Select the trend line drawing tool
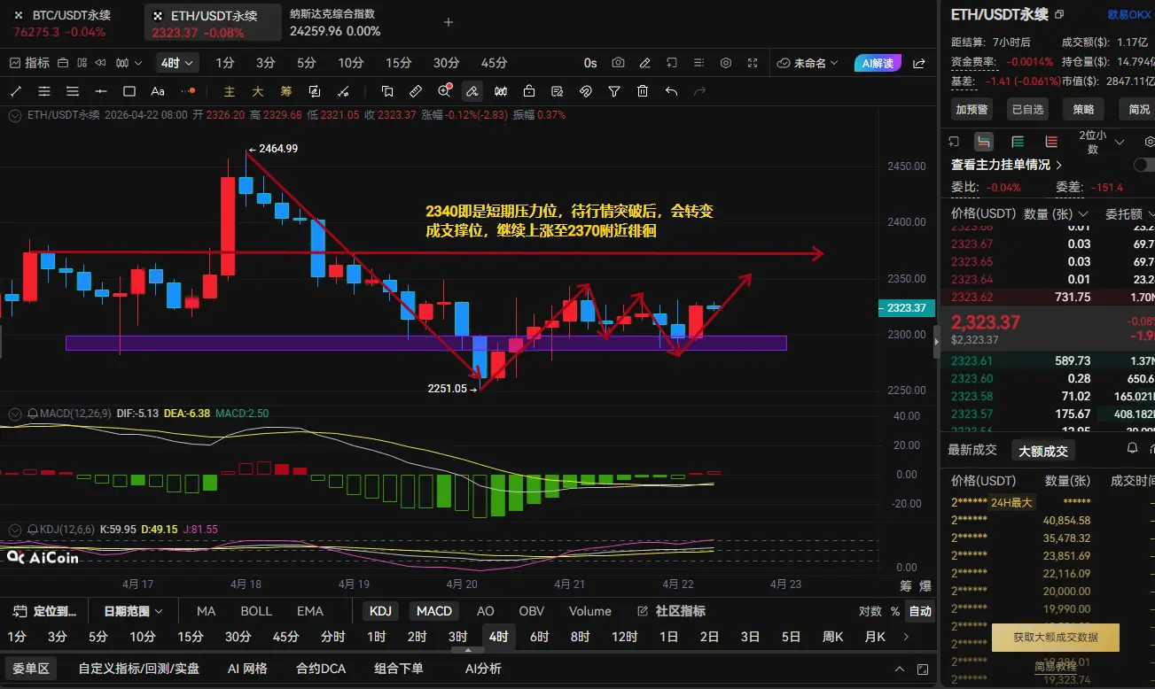1155x689 pixels. pos(16,91)
